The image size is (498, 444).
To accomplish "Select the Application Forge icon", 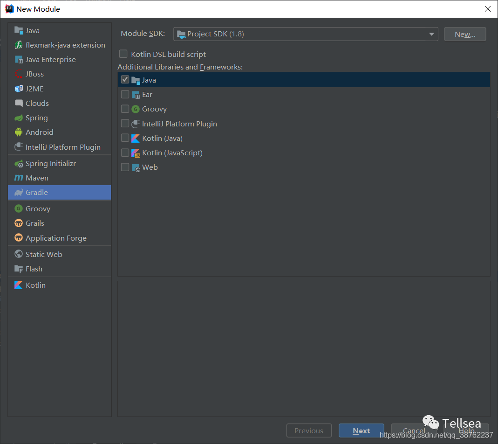I will pyautogui.click(x=19, y=238).
